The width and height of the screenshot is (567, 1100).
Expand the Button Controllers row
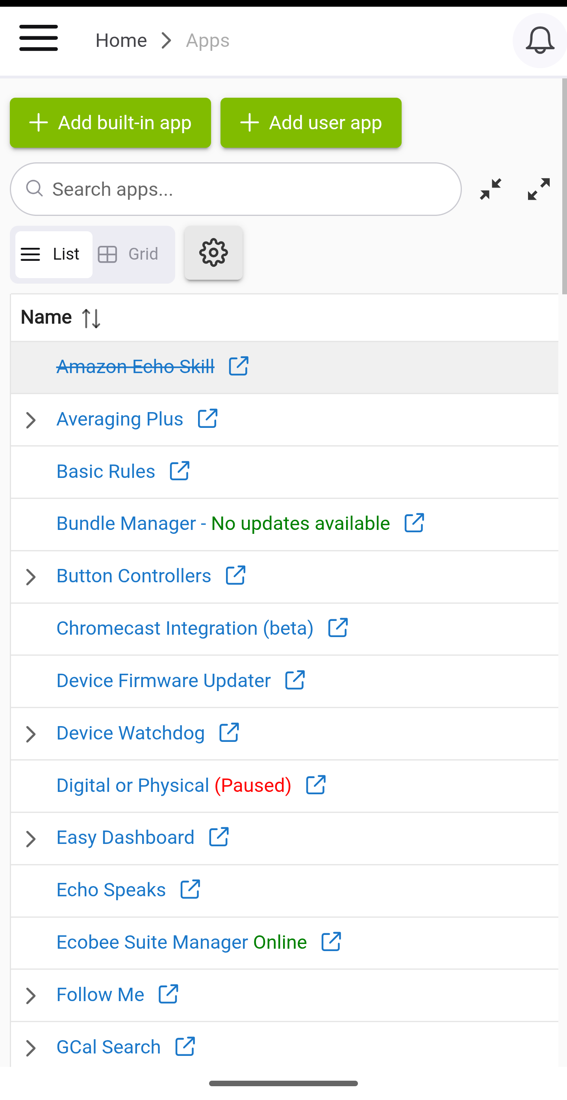point(31,577)
